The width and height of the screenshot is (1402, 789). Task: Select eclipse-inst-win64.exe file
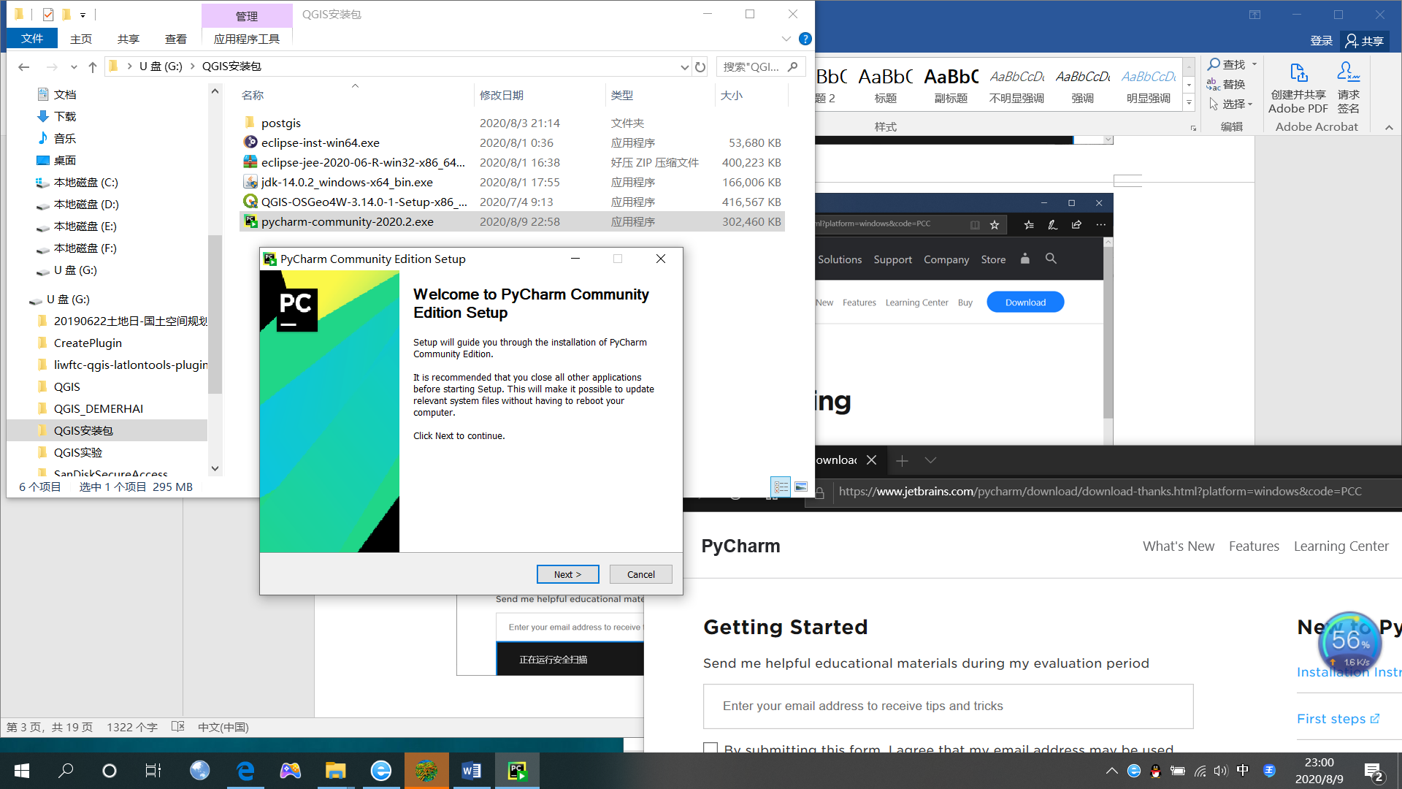[x=321, y=142]
